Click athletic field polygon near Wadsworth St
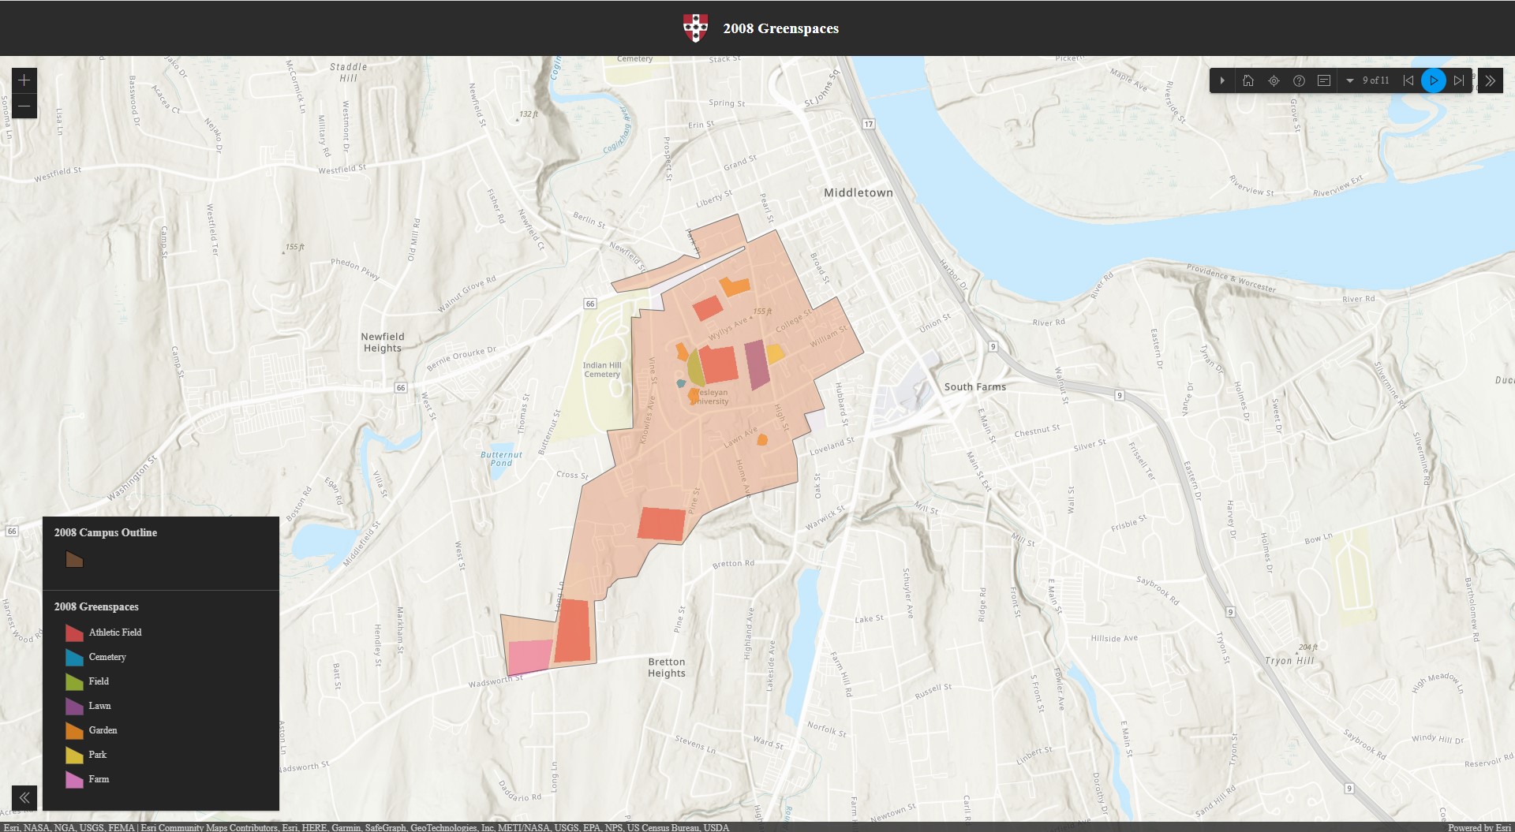 [x=573, y=631]
